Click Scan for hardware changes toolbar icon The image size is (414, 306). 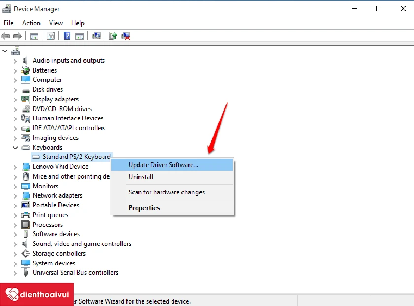click(x=97, y=36)
